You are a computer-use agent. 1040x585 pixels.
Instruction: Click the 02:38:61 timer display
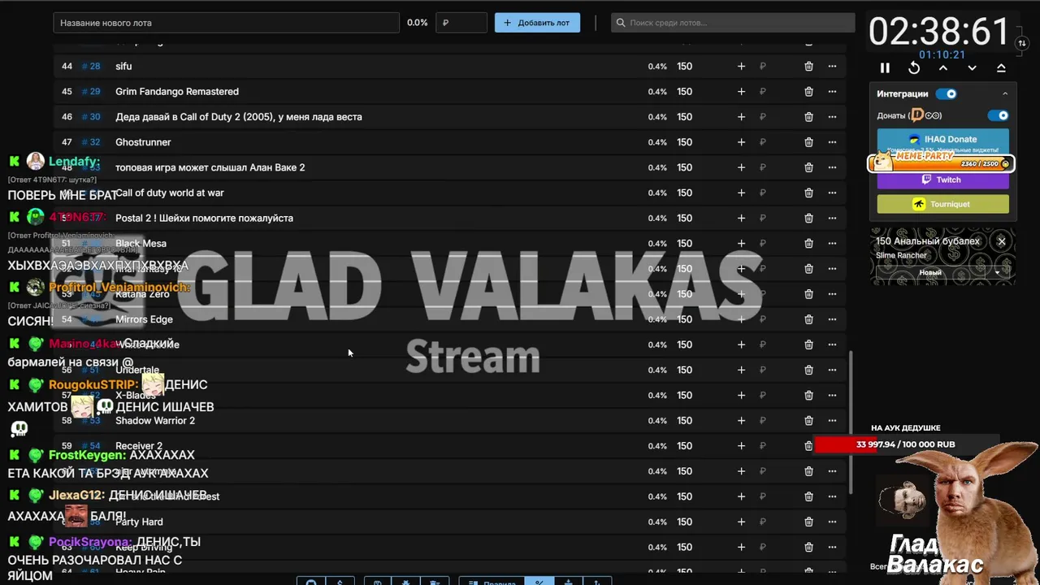click(x=938, y=32)
